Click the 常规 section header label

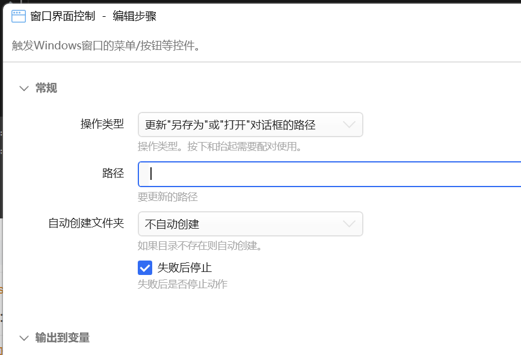[x=46, y=88]
